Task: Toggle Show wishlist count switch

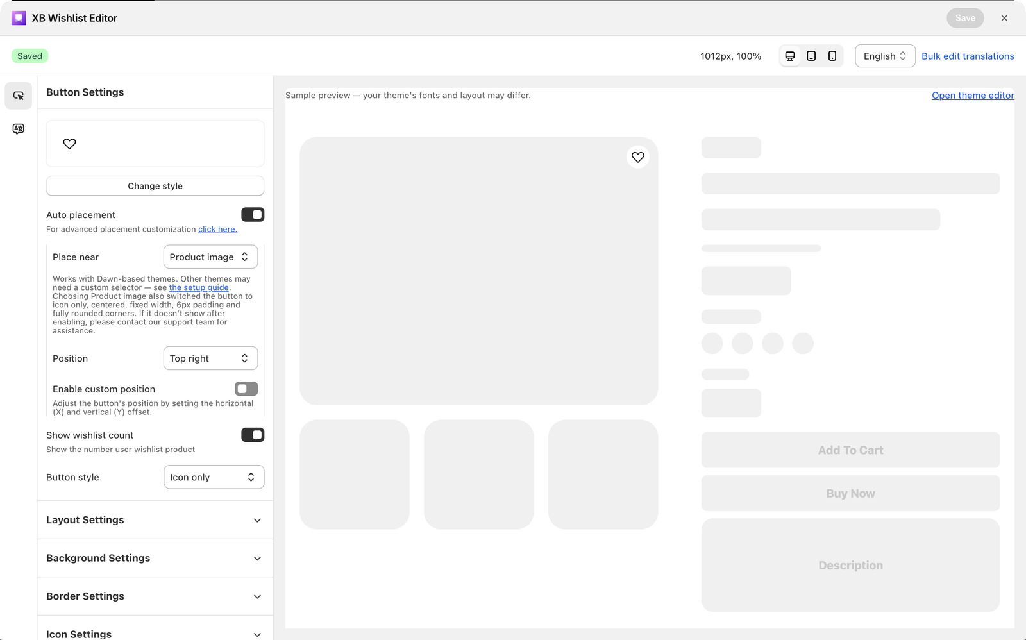Action: (253, 435)
